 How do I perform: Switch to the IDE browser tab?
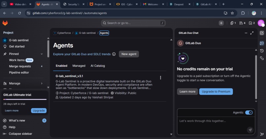(x=127, y=4)
